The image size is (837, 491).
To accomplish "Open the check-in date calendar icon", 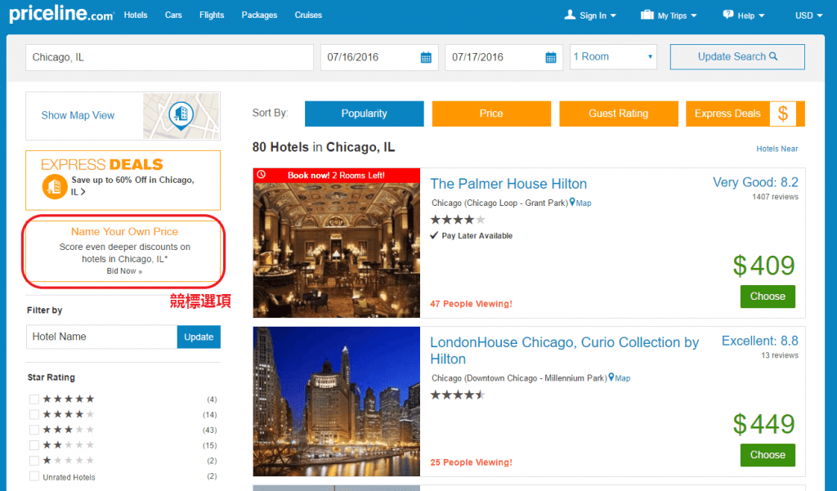I will (426, 57).
